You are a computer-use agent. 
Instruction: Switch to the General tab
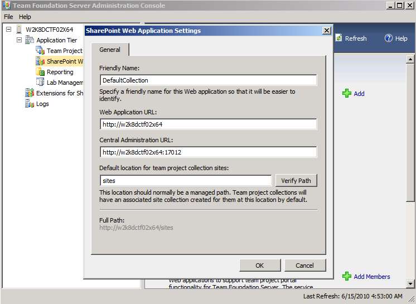(x=110, y=50)
